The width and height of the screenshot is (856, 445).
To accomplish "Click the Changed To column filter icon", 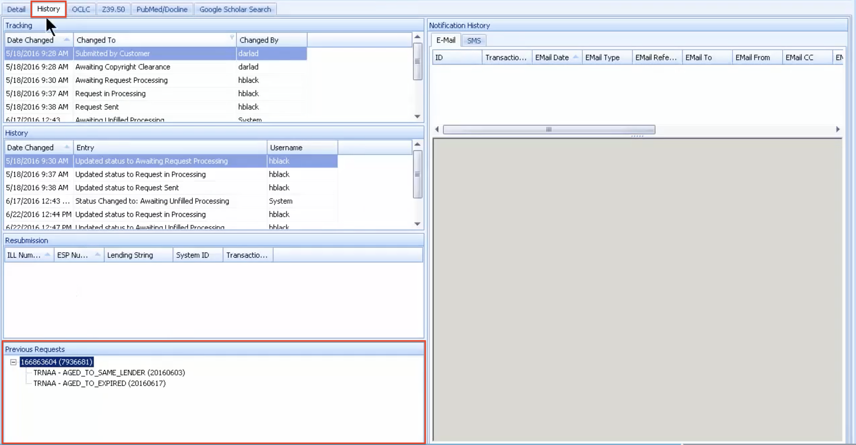I will click(x=232, y=37).
